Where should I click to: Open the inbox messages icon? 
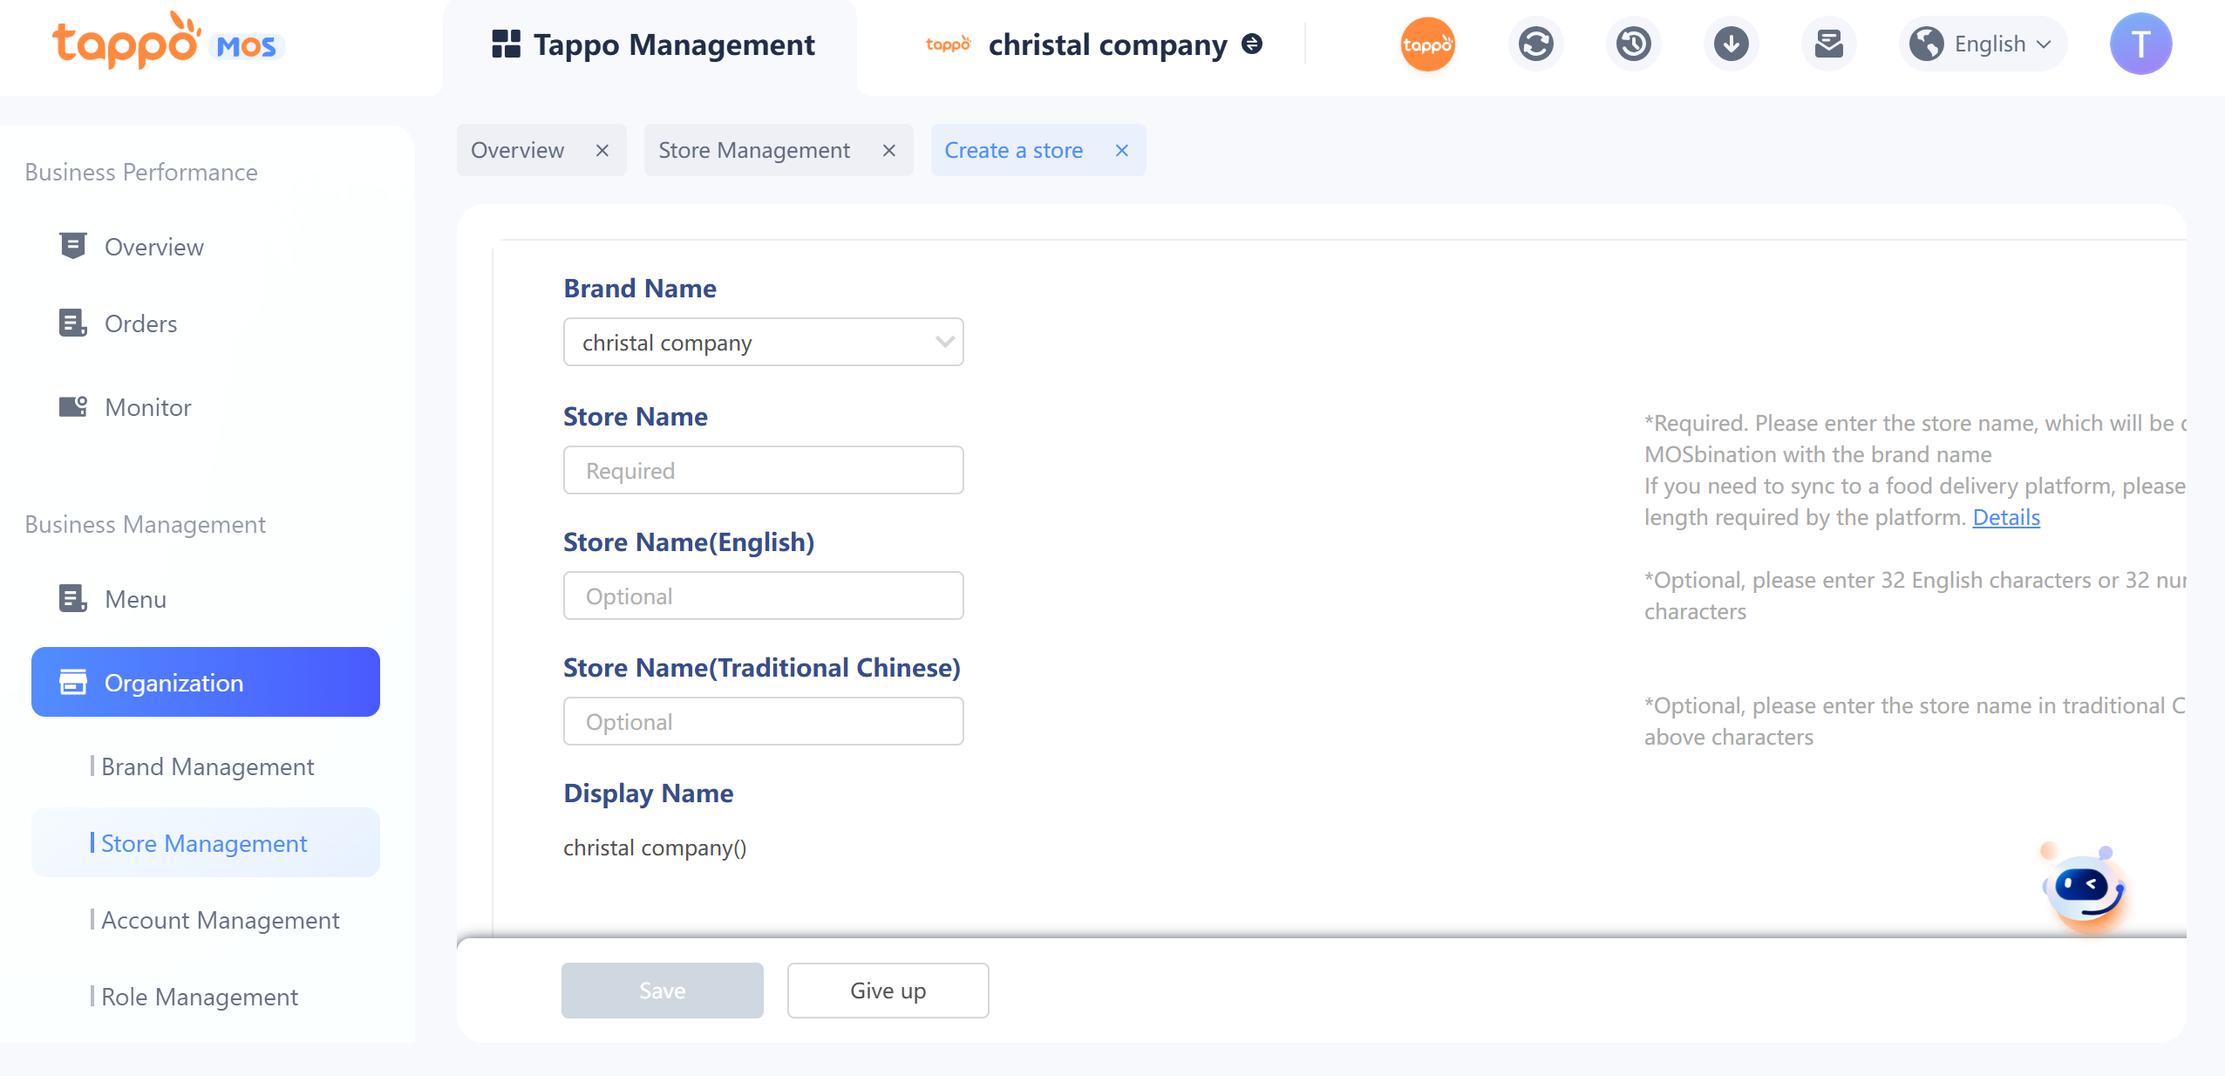coord(1828,44)
